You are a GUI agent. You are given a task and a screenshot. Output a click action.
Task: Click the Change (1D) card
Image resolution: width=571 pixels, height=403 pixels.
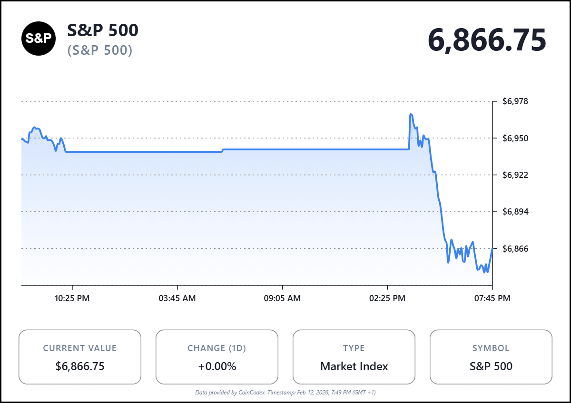(x=217, y=357)
